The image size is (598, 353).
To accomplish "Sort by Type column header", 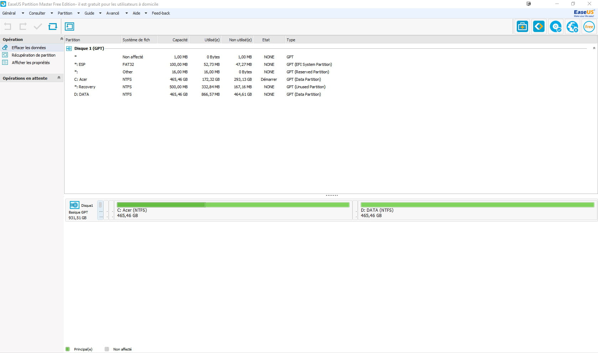I will point(441,40).
